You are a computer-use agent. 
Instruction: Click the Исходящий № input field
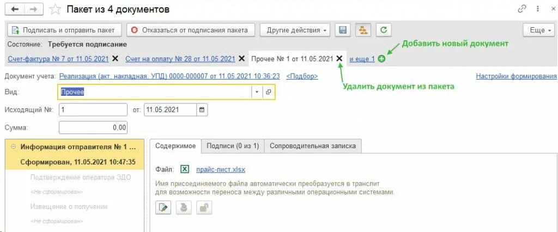point(93,110)
